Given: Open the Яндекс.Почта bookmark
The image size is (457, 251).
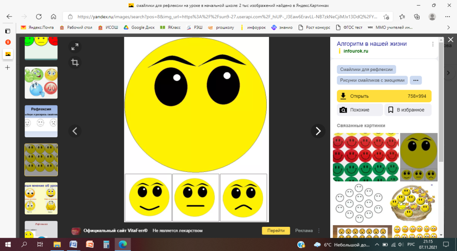Looking at the screenshot, I should pos(37,28).
